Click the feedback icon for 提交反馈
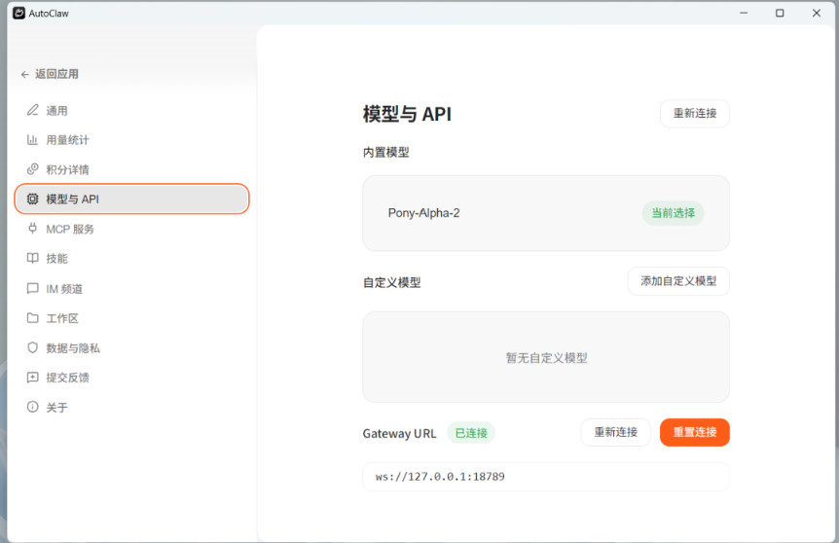 33,378
